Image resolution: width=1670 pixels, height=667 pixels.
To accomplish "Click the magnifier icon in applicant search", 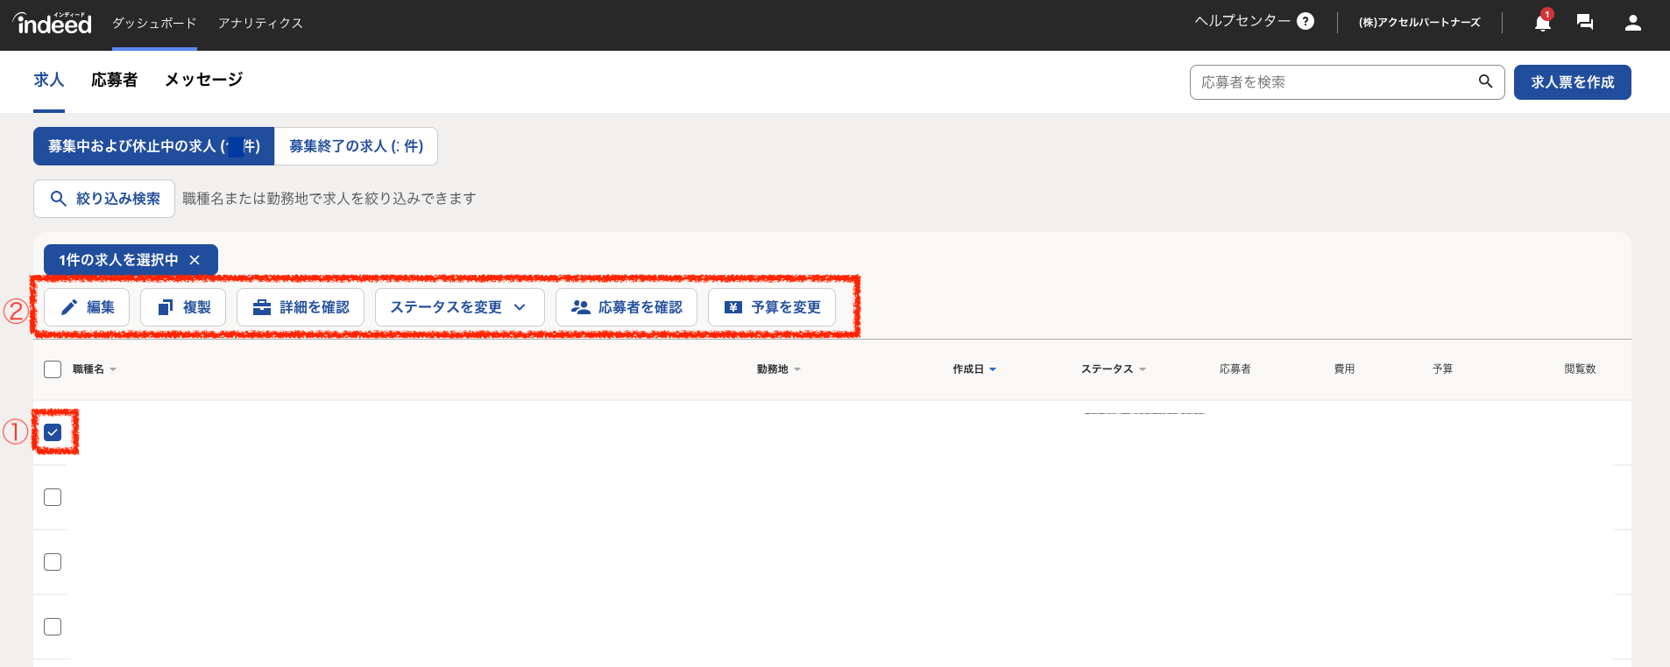I will pos(1485,81).
